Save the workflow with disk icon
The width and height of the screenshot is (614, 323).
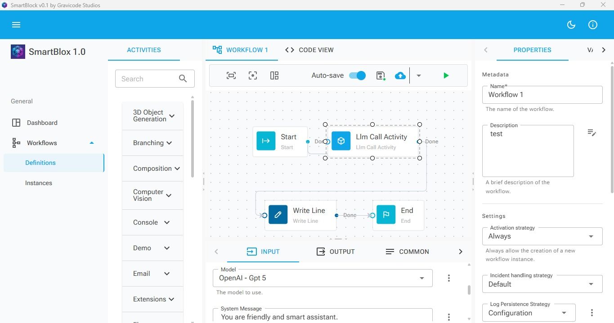coord(381,75)
